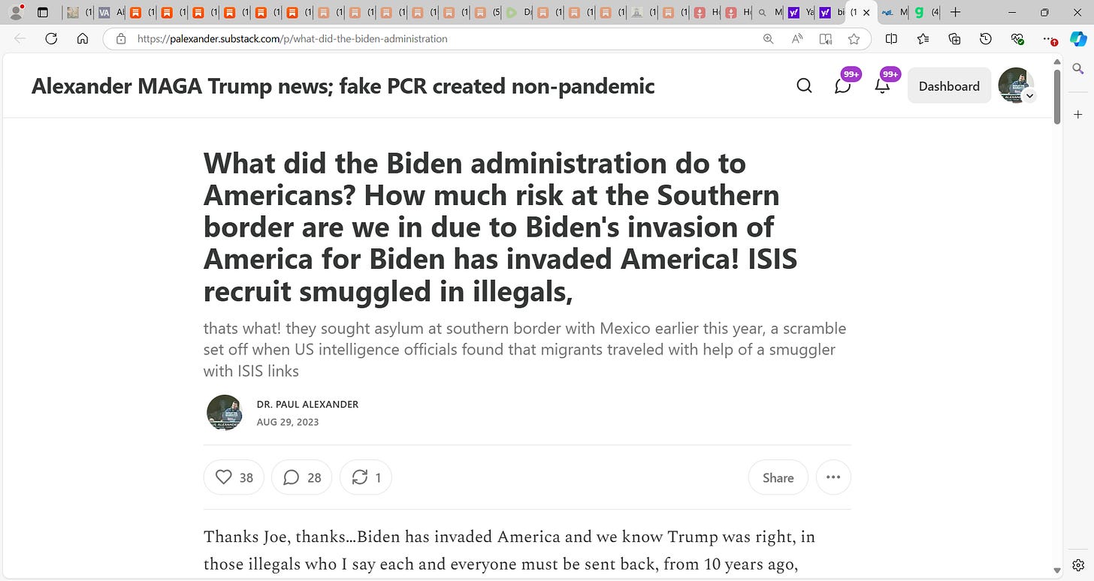Screen dimensions: 1094x581
Task: Open the chat bubble notifications icon
Action: pos(843,86)
